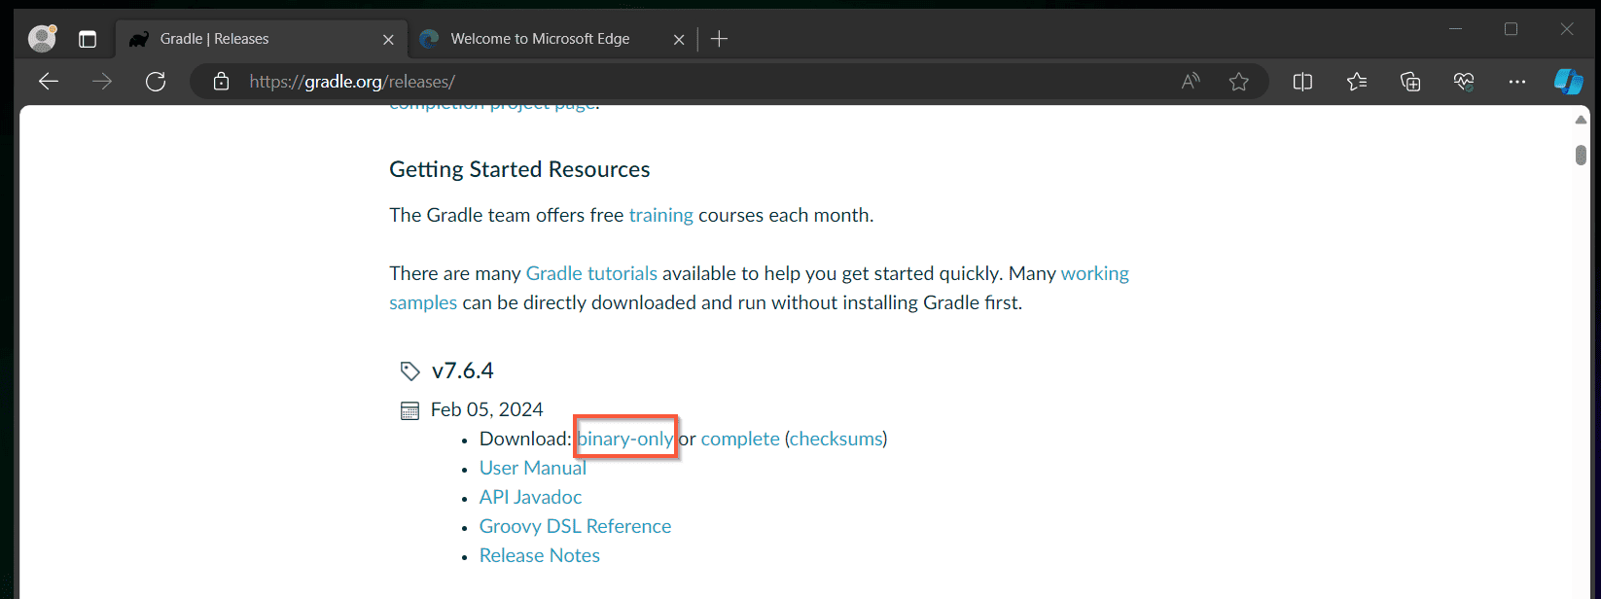The height and width of the screenshot is (599, 1601).
Task: Open the Groovy DSL Reference link
Action: pos(575,526)
